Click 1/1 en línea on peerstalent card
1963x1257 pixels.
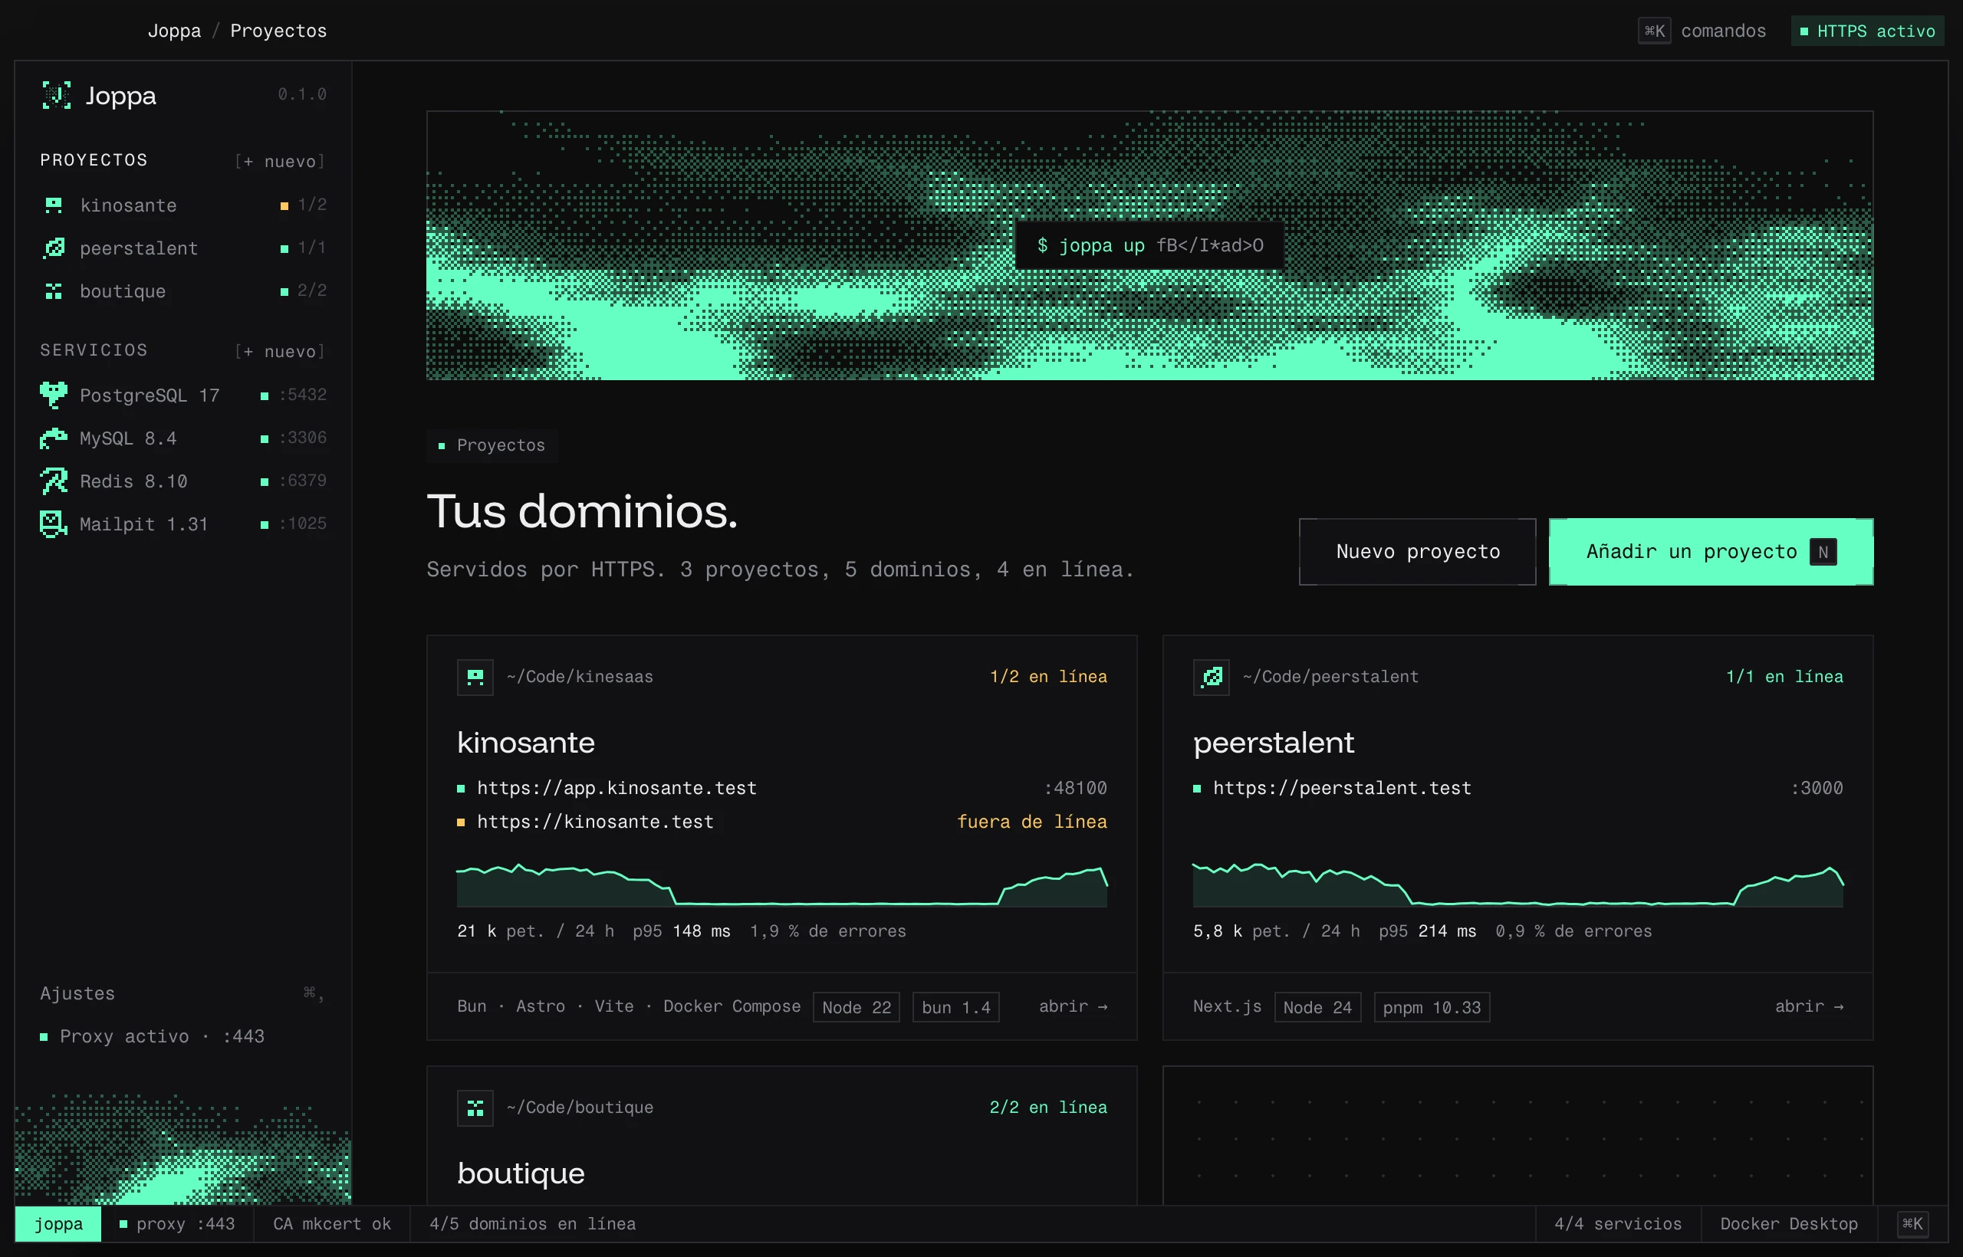point(1784,677)
